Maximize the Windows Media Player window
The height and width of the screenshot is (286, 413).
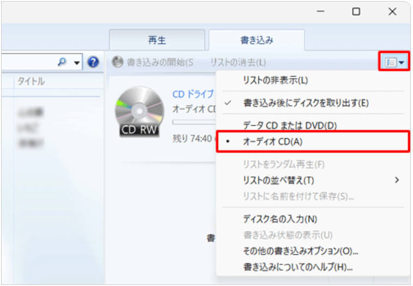tap(356, 11)
